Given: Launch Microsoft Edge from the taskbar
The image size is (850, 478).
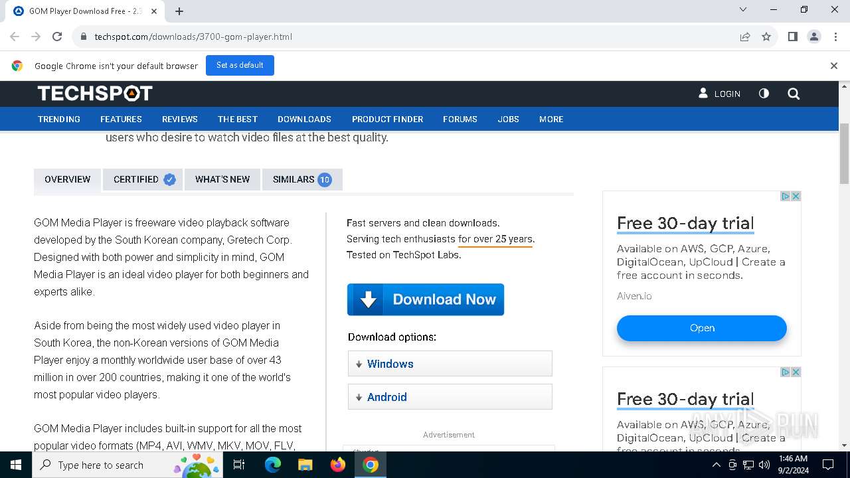Looking at the screenshot, I should pyautogui.click(x=273, y=465).
